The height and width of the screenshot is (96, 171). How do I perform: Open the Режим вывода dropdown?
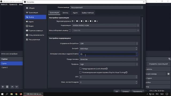(x=107, y=7)
